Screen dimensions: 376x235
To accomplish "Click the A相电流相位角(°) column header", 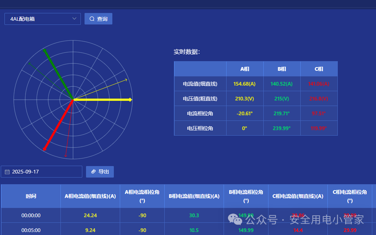I will [142, 196].
